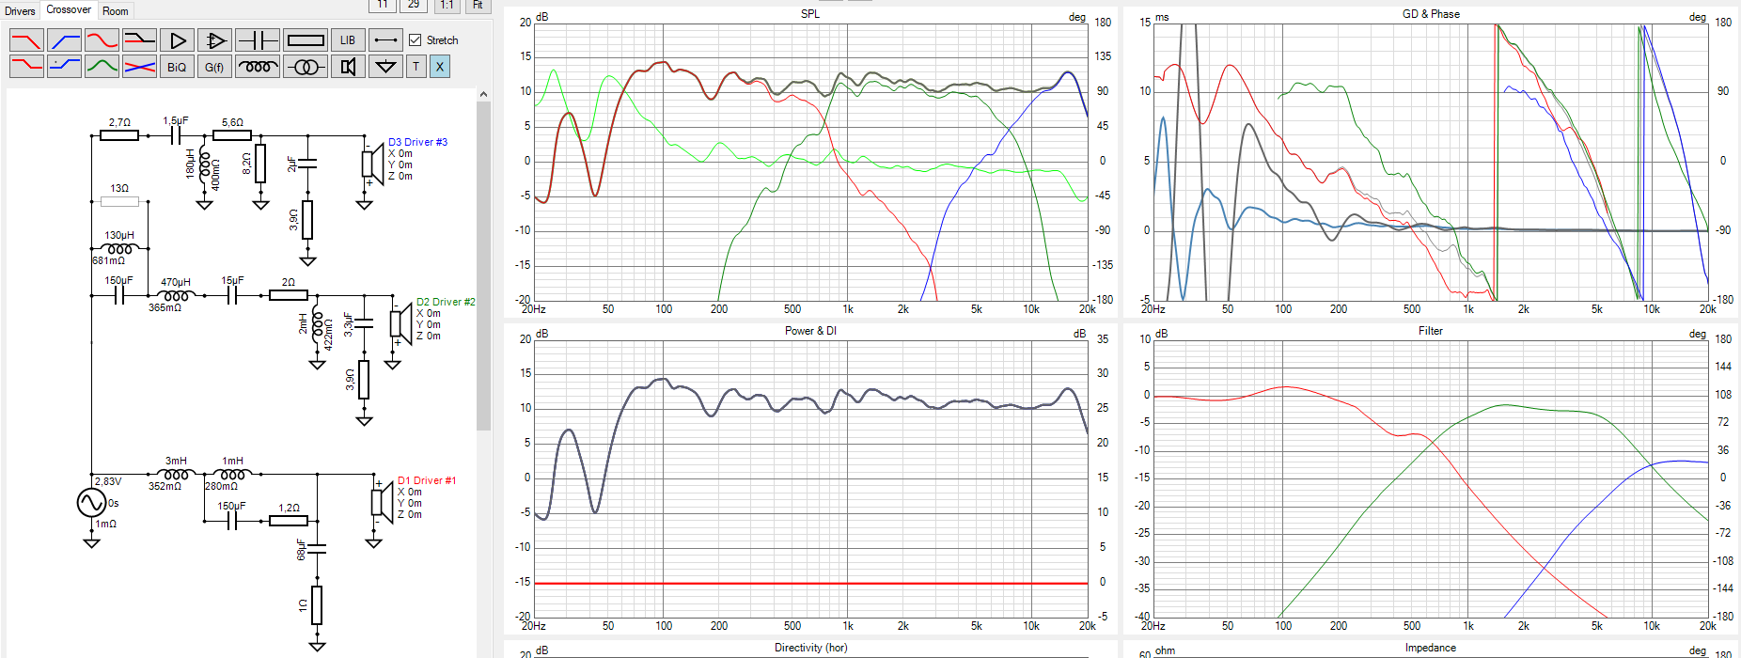The width and height of the screenshot is (1741, 658).
Task: Insert resistor rectangle component icon
Action: pos(306,40)
